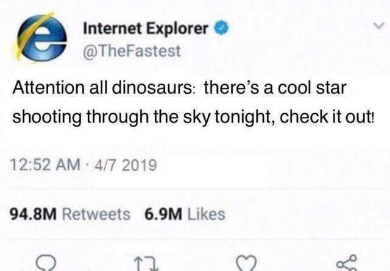Viewport: 390px width, 271px height.
Task: Click the 6.9M like count number
Action: pyautogui.click(x=162, y=214)
